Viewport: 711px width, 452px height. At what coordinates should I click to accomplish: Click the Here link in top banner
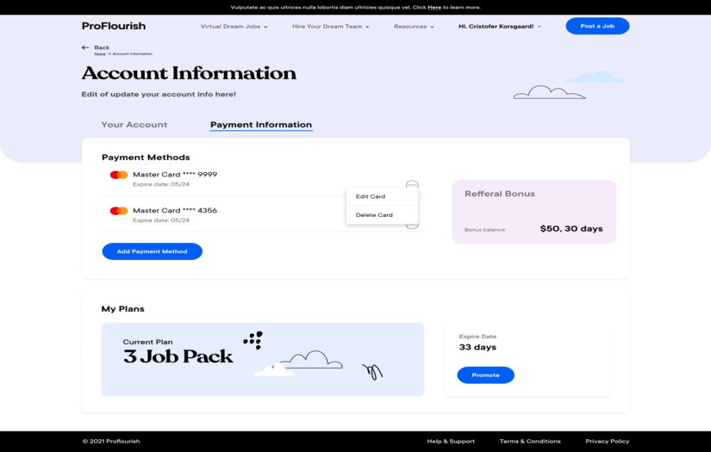tap(434, 7)
